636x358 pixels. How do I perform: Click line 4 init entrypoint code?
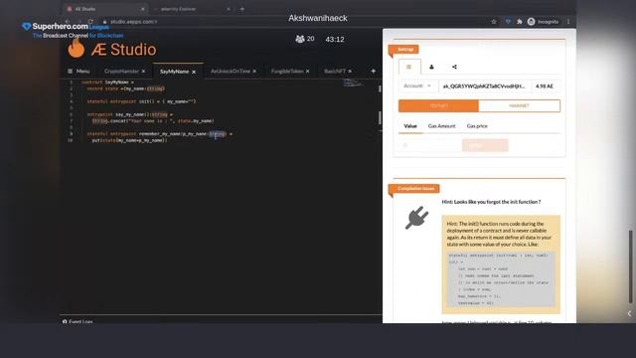point(141,101)
